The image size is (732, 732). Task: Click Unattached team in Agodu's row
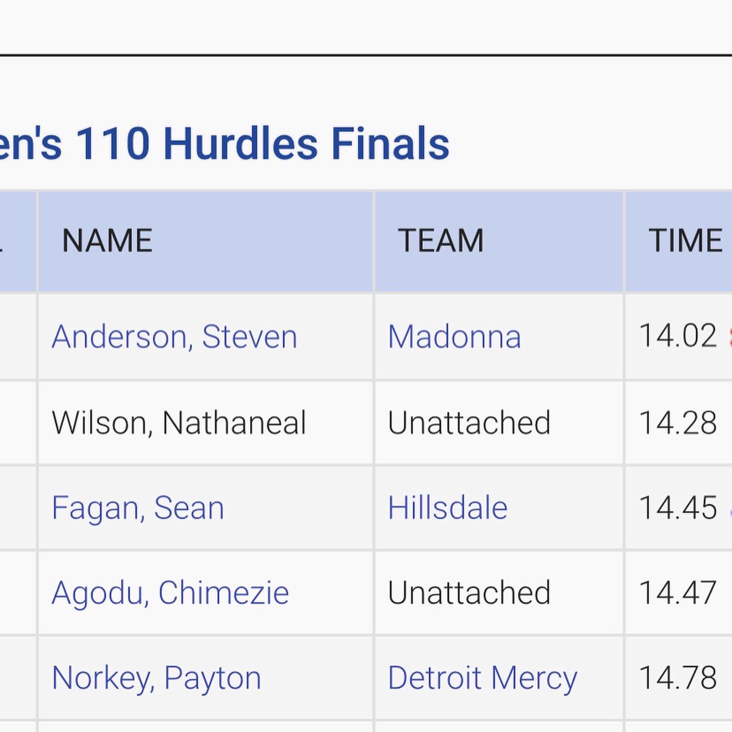[469, 592]
